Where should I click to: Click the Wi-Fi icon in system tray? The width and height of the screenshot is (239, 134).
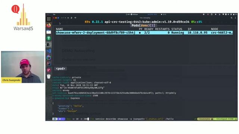click(223, 15)
